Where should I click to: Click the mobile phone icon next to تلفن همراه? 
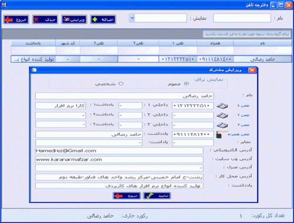point(219,134)
